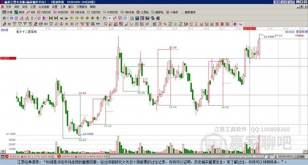Click the red floppy disk save icon
This screenshot has width=308, height=165.
[147, 18]
